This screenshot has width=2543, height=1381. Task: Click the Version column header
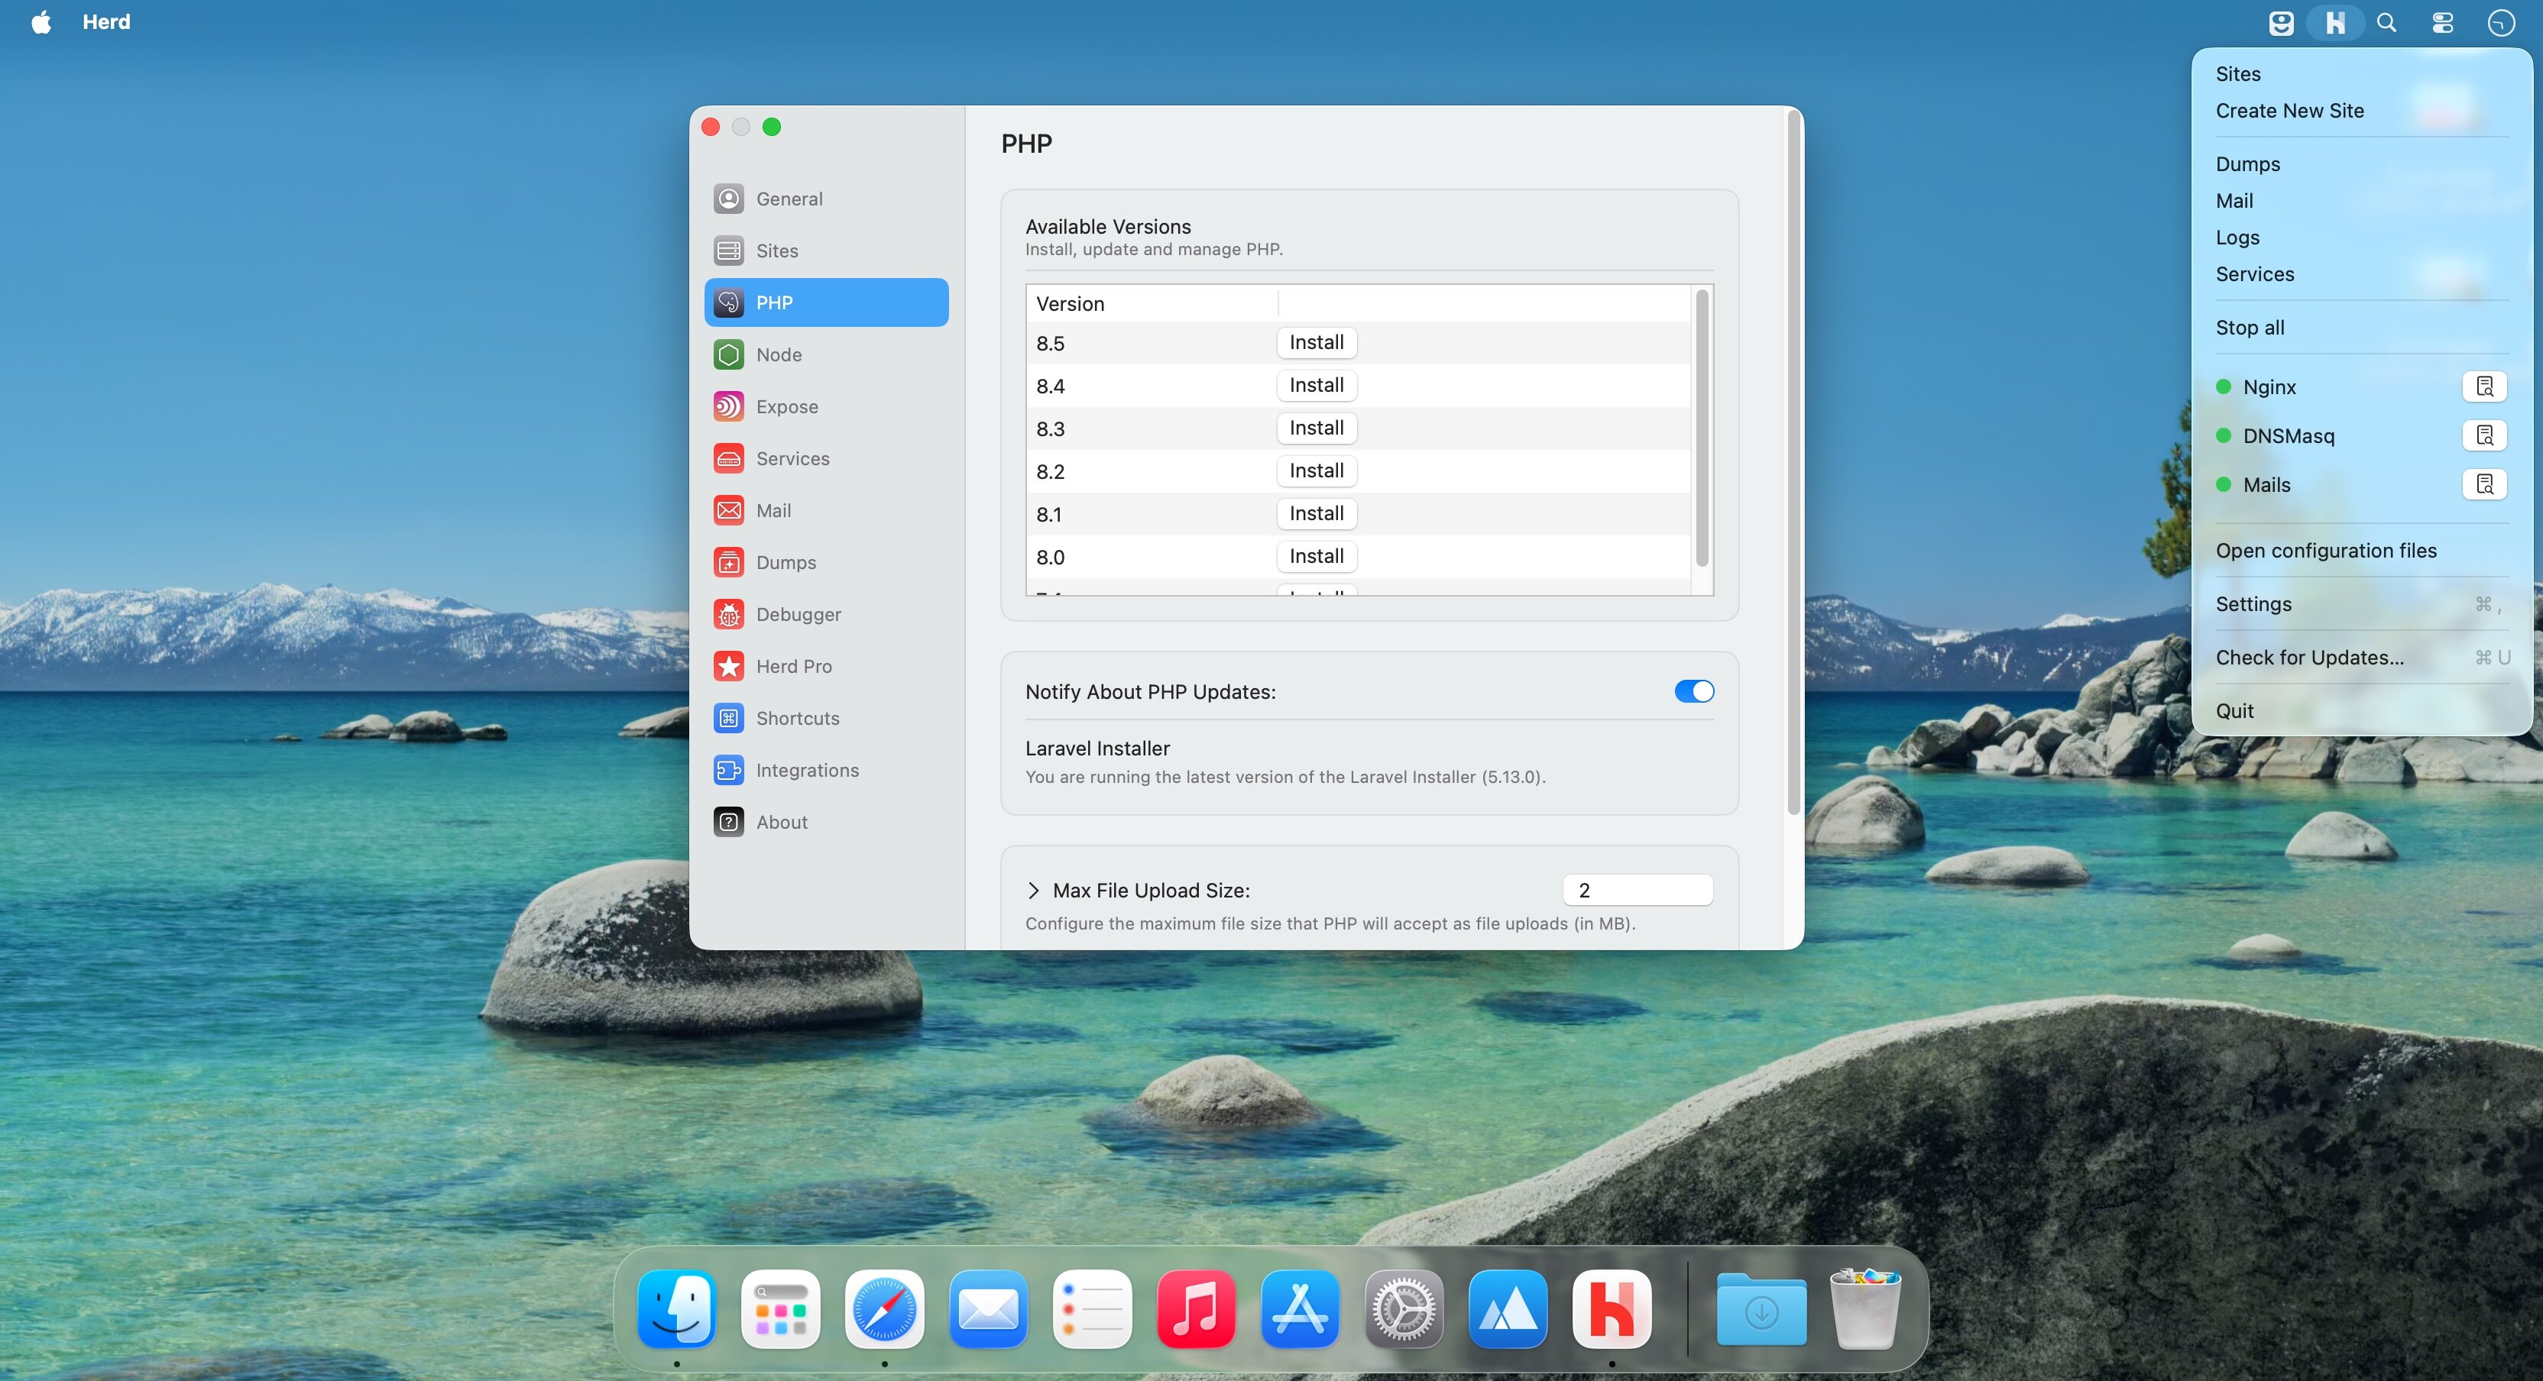coord(1070,304)
